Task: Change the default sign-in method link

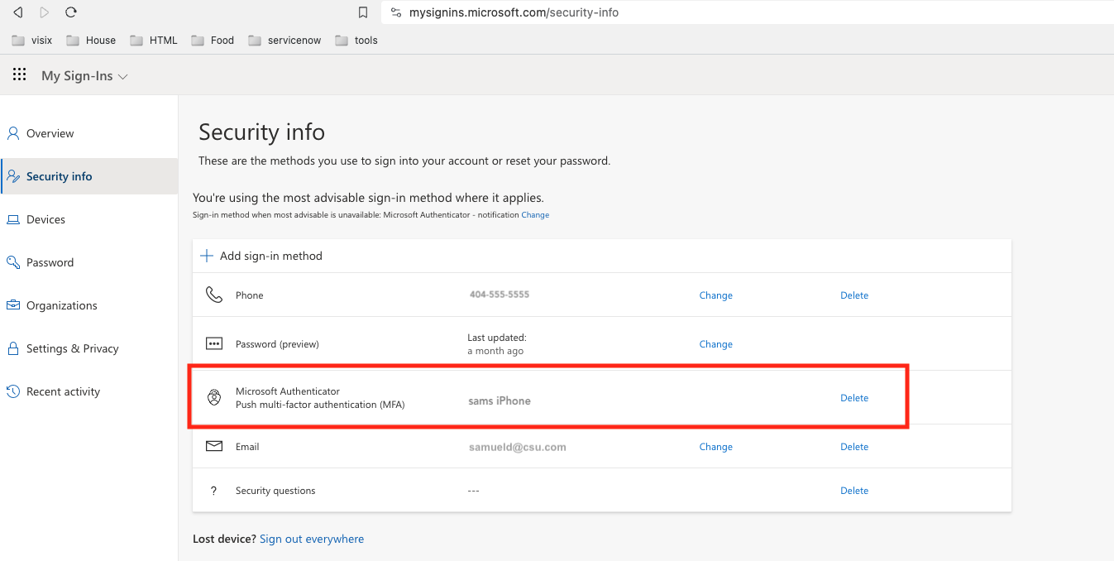Action: click(535, 215)
